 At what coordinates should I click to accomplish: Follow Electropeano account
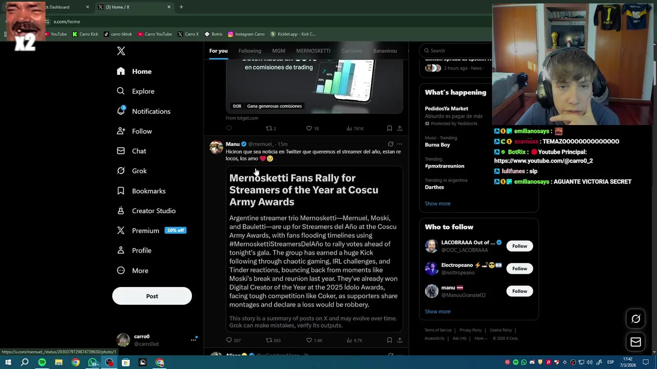click(x=519, y=269)
